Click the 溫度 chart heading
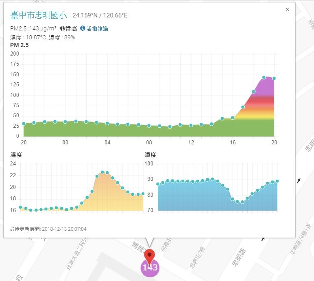Viewport: 314px width, 281px height. [x=16, y=155]
